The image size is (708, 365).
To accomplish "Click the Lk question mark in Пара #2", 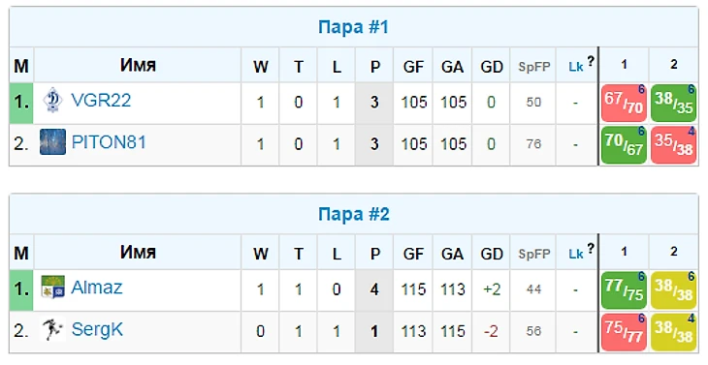I will pos(591,248).
